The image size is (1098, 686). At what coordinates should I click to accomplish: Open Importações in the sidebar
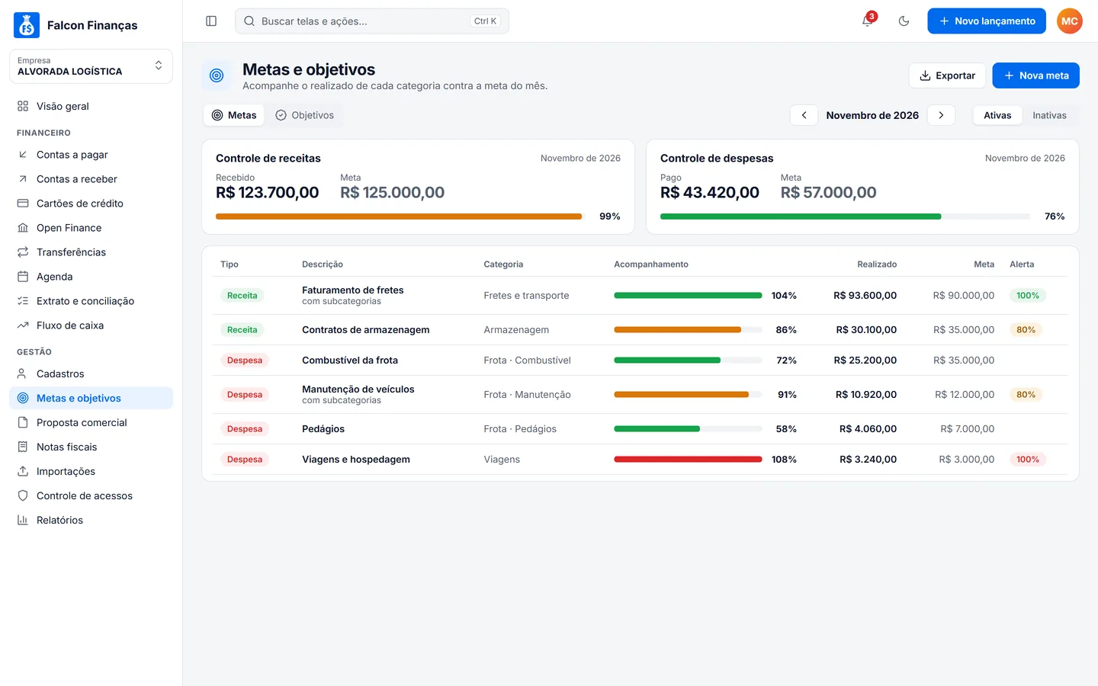[91, 471]
